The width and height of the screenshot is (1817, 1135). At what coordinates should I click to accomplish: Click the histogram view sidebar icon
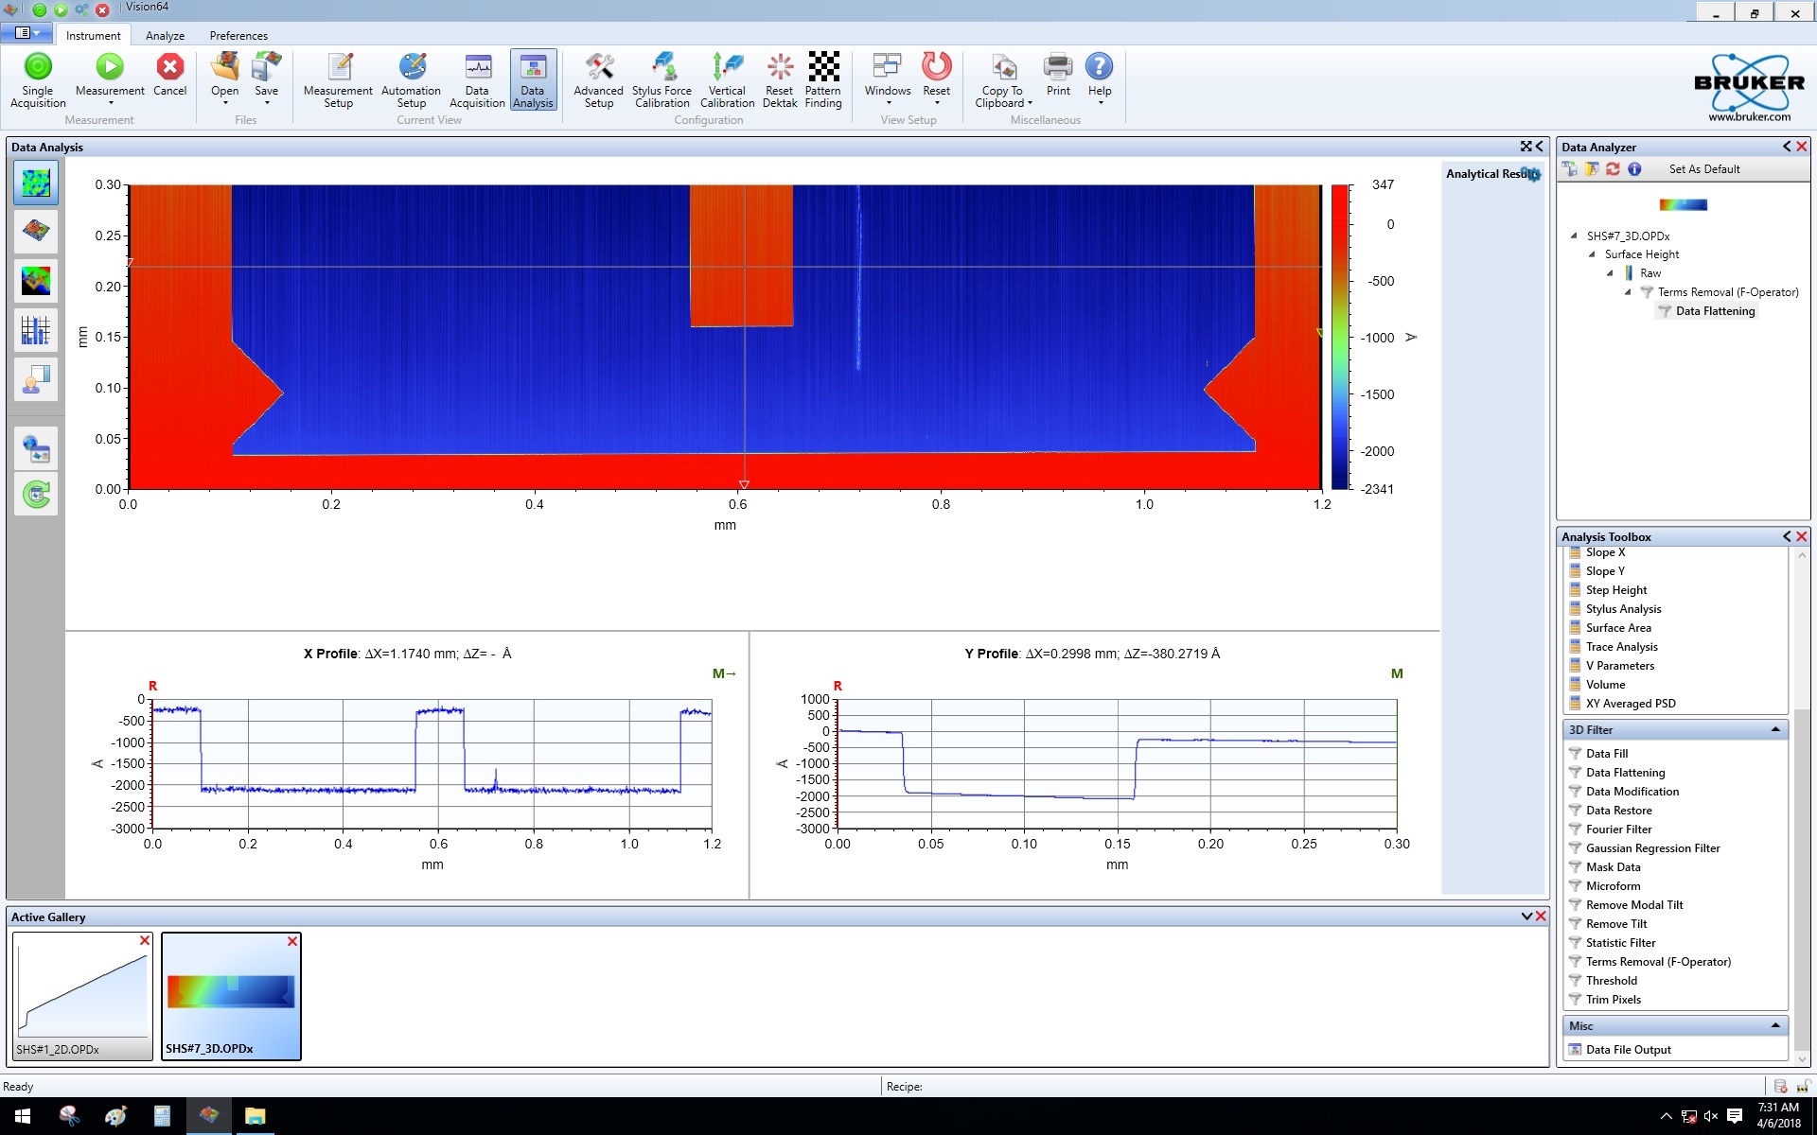(x=36, y=330)
